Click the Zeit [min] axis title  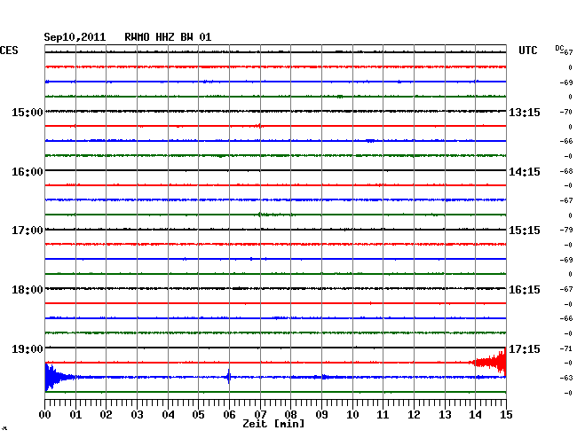(273, 424)
